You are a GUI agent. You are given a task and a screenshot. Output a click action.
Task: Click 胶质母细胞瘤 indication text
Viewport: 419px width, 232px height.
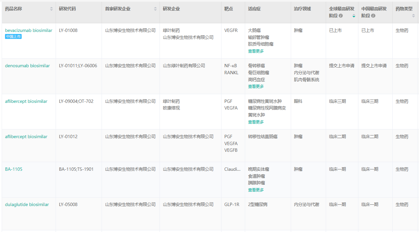(261, 44)
